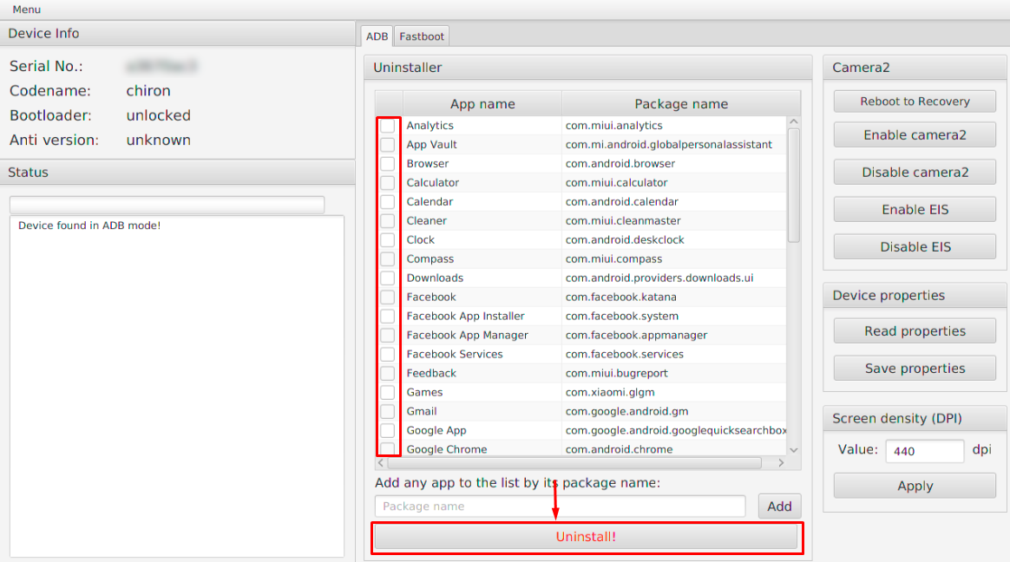This screenshot has width=1010, height=562.
Task: Click the Disable EIS button
Action: click(915, 247)
